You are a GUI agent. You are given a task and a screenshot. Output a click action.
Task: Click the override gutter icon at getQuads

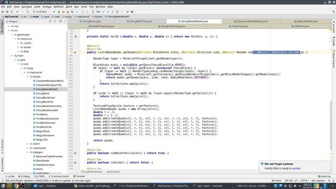75,52
